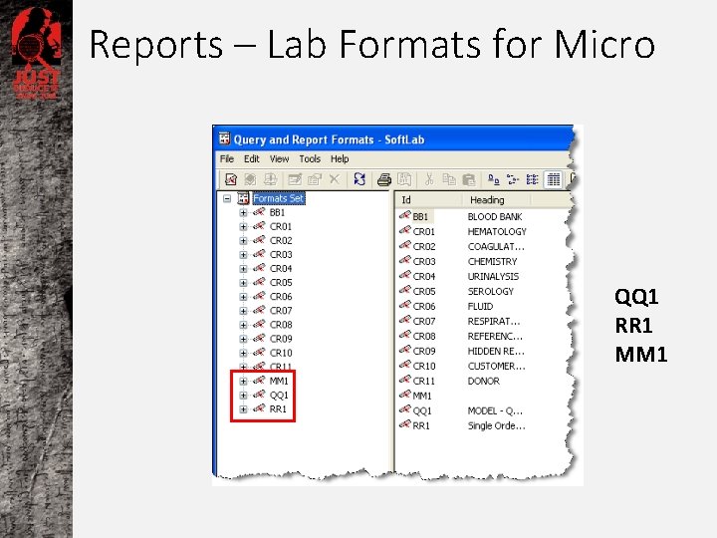Select CR07 in the tree
This screenshot has width=717, height=538.
tap(281, 311)
